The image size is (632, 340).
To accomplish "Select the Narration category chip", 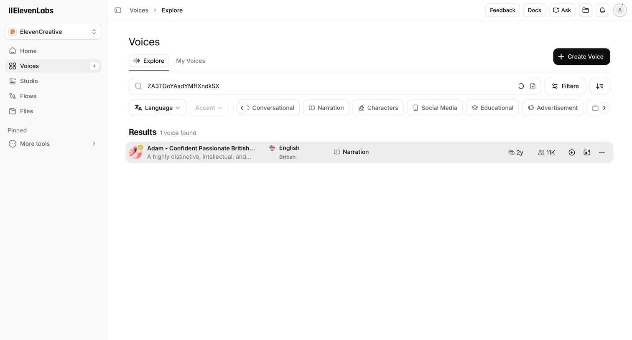I will click(x=326, y=108).
